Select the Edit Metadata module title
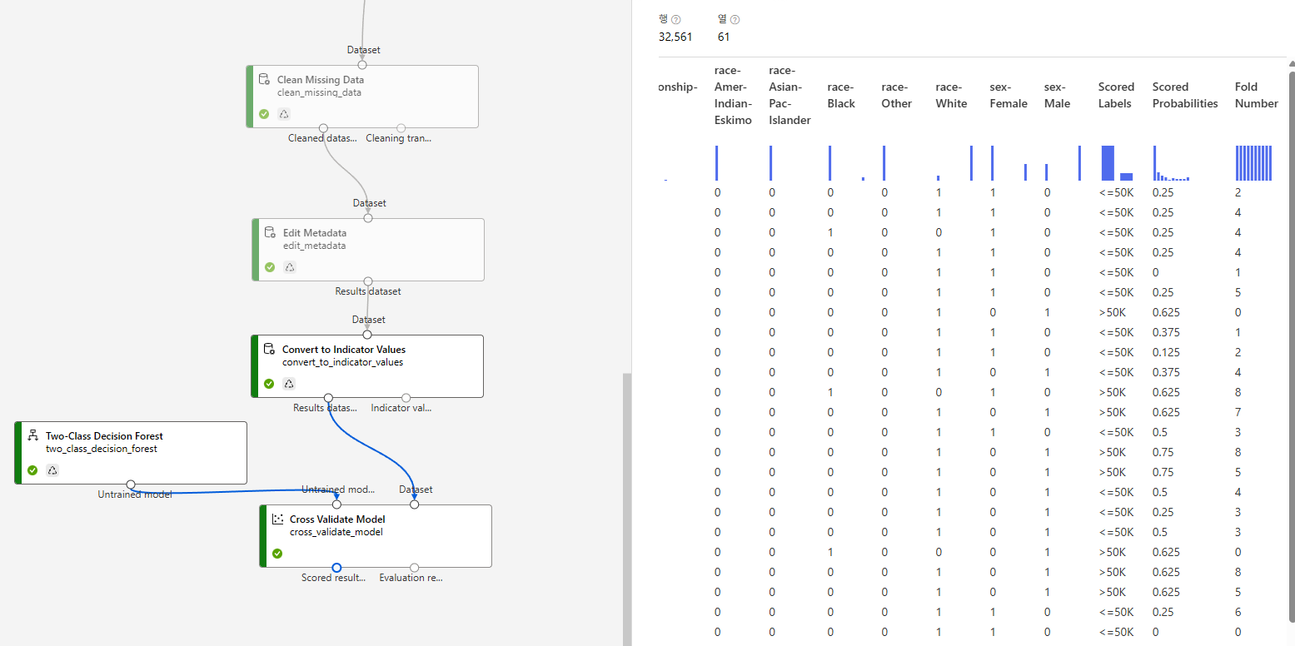 tap(315, 233)
